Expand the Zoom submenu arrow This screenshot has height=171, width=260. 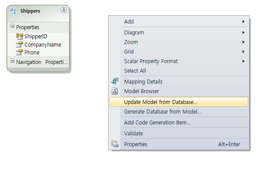(x=243, y=42)
